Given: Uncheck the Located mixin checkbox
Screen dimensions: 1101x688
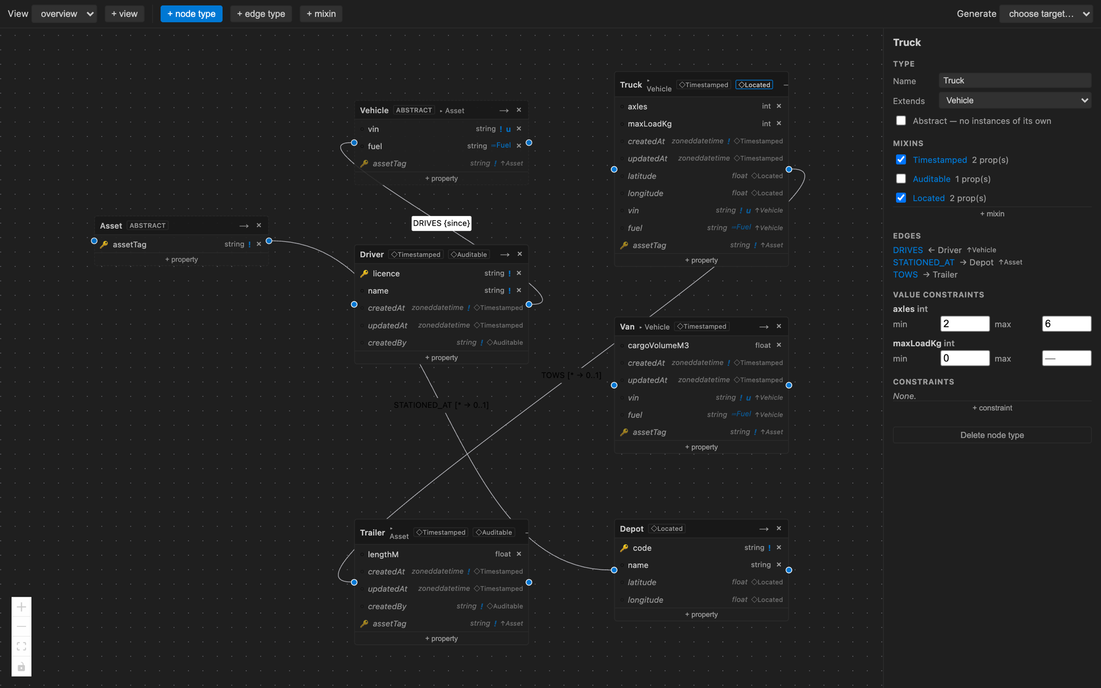Looking at the screenshot, I should [x=901, y=198].
